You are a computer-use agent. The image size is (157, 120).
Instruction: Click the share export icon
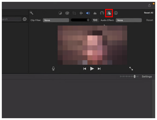149,5
